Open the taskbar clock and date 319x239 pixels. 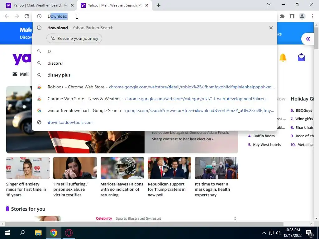(292, 233)
